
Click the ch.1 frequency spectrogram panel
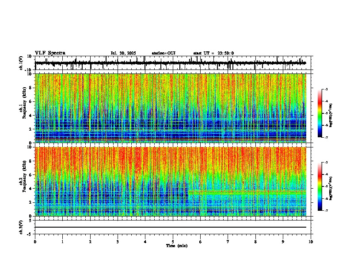pyautogui.click(x=171, y=108)
